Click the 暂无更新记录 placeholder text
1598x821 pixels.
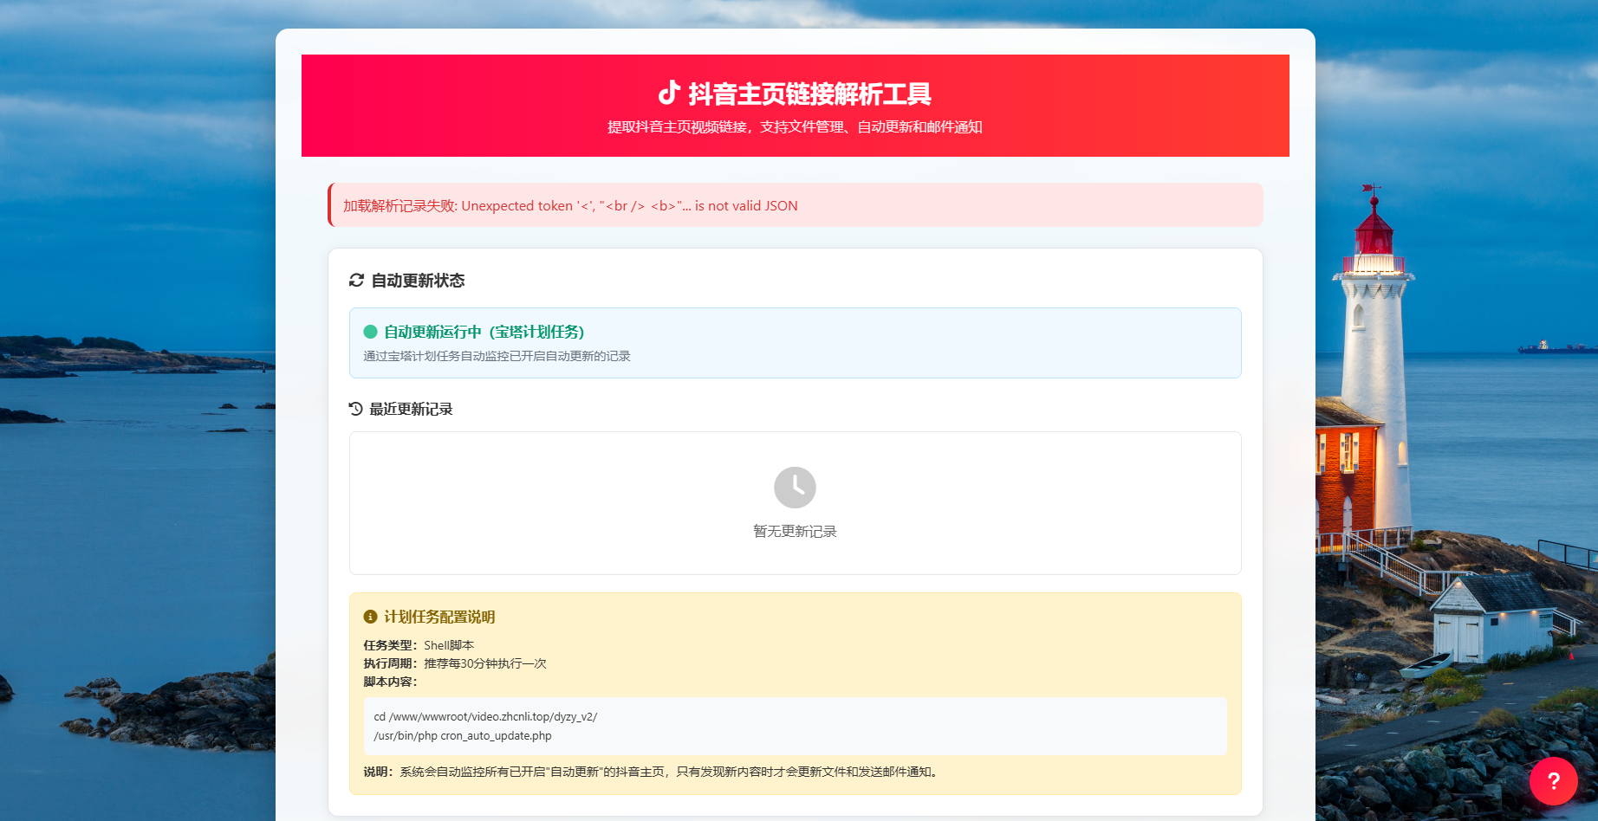[794, 531]
